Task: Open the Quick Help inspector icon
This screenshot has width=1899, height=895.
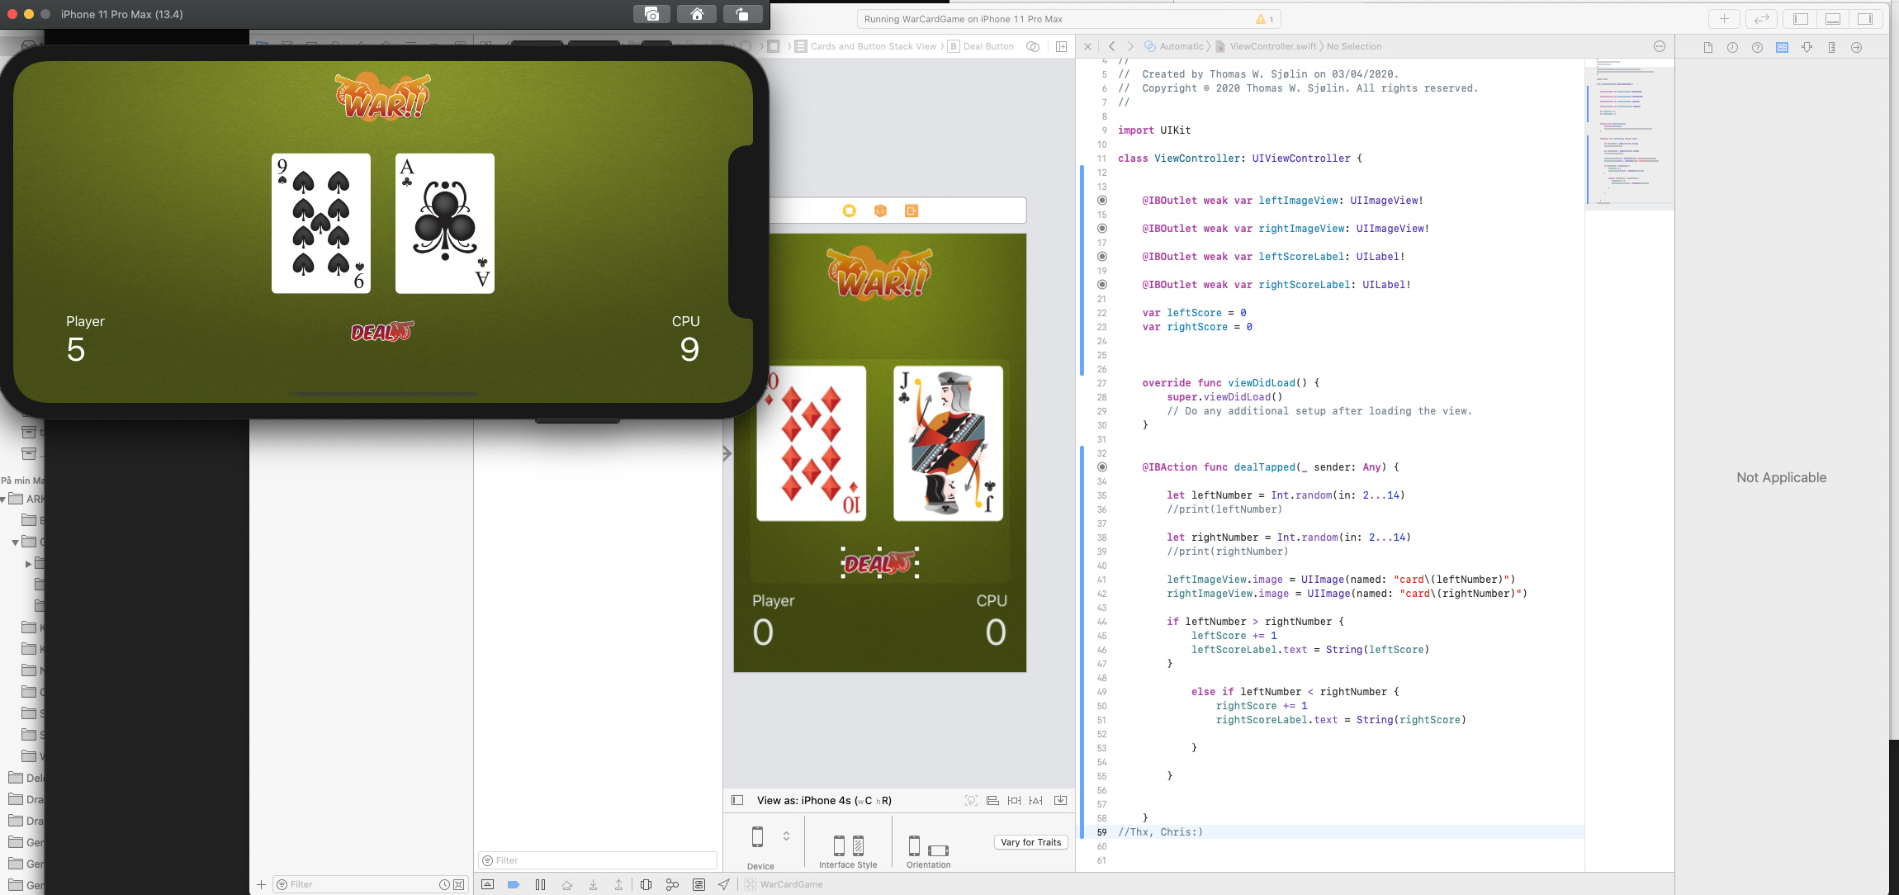Action: pyautogui.click(x=1757, y=47)
